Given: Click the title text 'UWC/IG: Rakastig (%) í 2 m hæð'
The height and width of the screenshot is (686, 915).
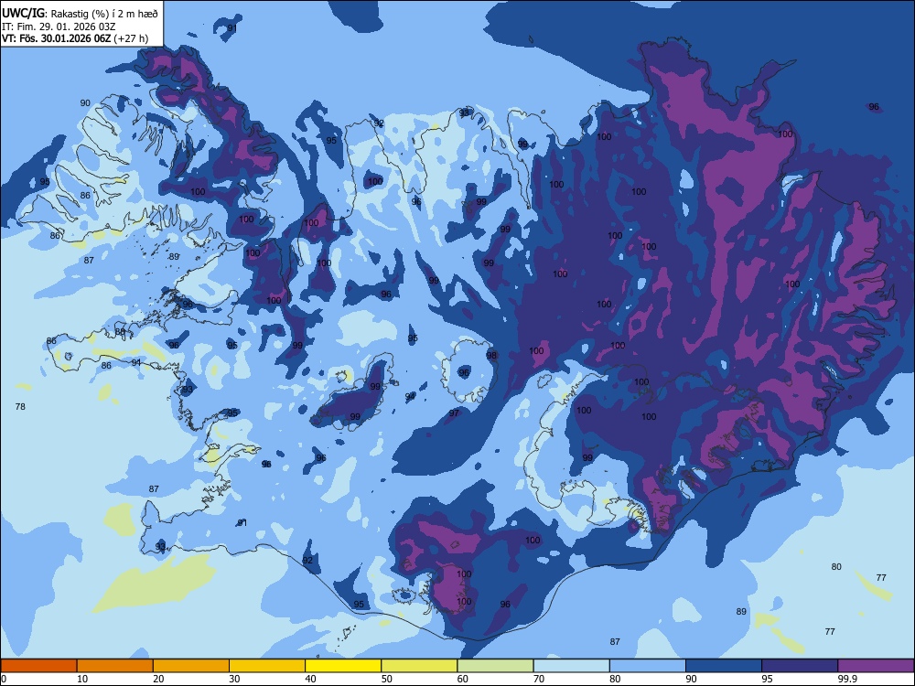Looking at the screenshot, I should (80, 14).
